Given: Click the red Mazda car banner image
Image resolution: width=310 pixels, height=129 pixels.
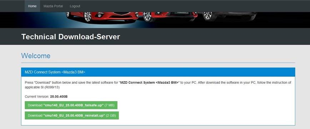Looking at the screenshot, I should [155, 20].
